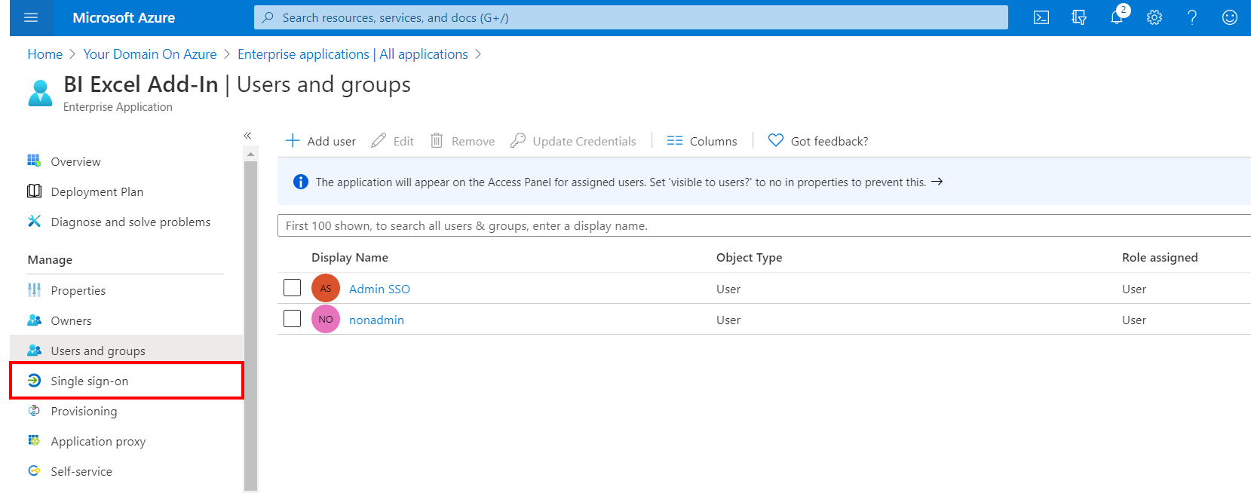The image size is (1251, 493).
Task: Click the Microsoft Azure brand link
Action: point(124,17)
